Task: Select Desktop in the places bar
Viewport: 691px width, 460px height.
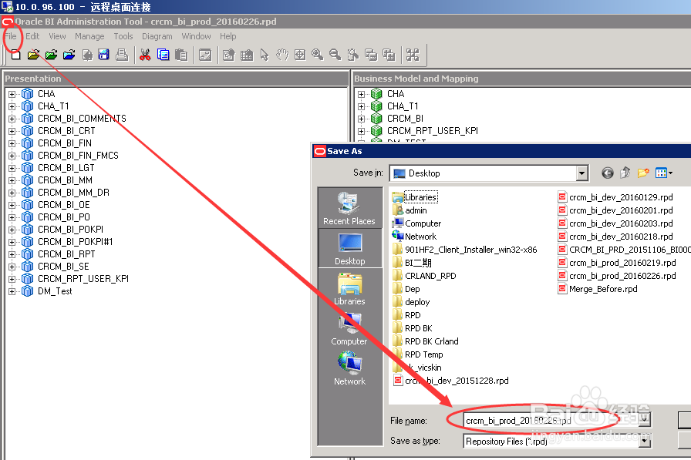Action: (350, 249)
